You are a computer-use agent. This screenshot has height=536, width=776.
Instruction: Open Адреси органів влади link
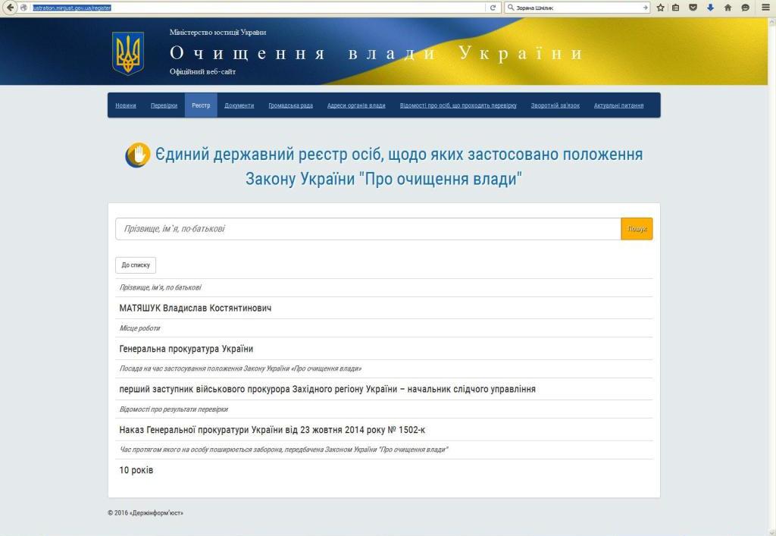tap(356, 105)
